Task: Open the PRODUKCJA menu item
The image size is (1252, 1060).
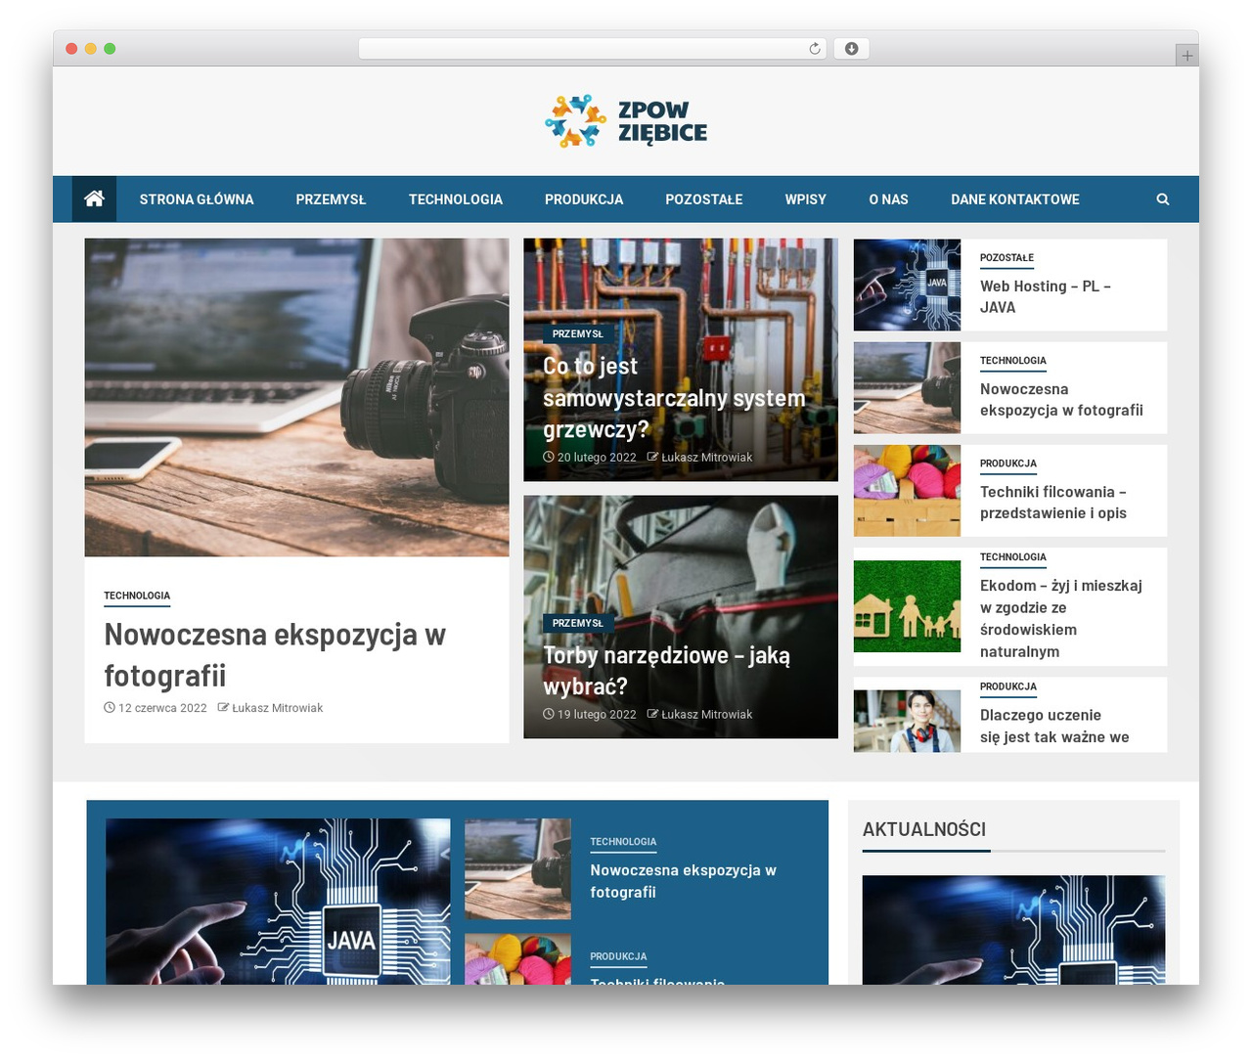Action: [x=584, y=199]
